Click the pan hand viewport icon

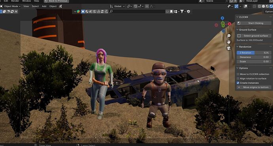[x=229, y=42]
